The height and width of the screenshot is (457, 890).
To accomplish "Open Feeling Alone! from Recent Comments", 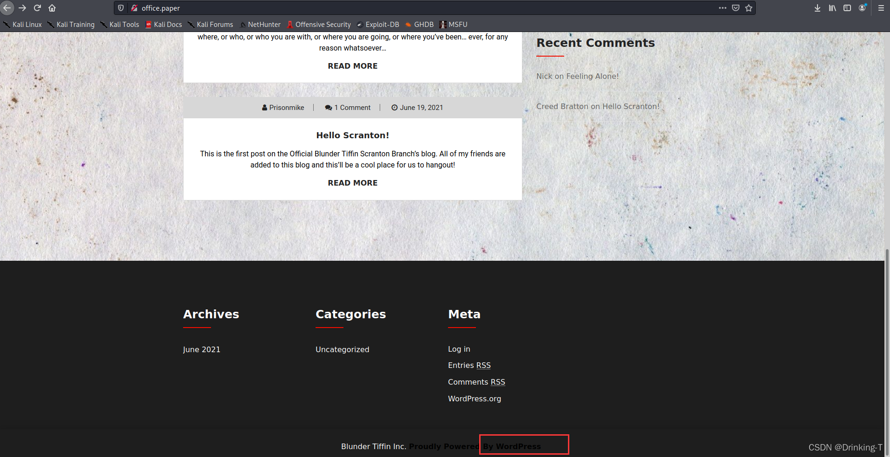I will click(x=593, y=76).
